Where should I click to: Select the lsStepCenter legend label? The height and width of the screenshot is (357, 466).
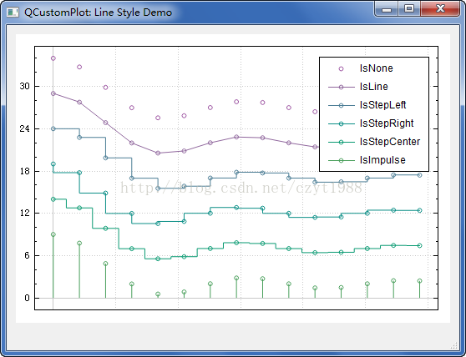[390, 142]
